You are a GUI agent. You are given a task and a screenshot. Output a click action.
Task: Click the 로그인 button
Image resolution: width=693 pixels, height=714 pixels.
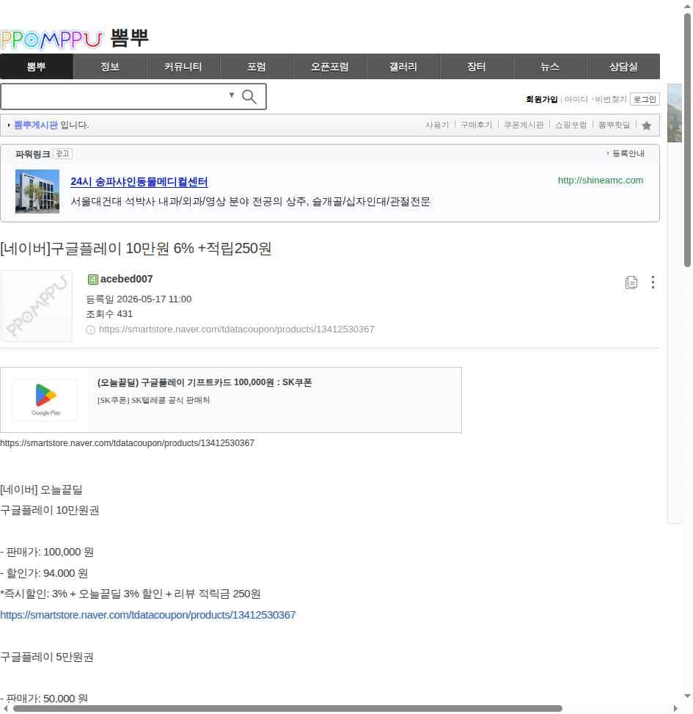(645, 99)
